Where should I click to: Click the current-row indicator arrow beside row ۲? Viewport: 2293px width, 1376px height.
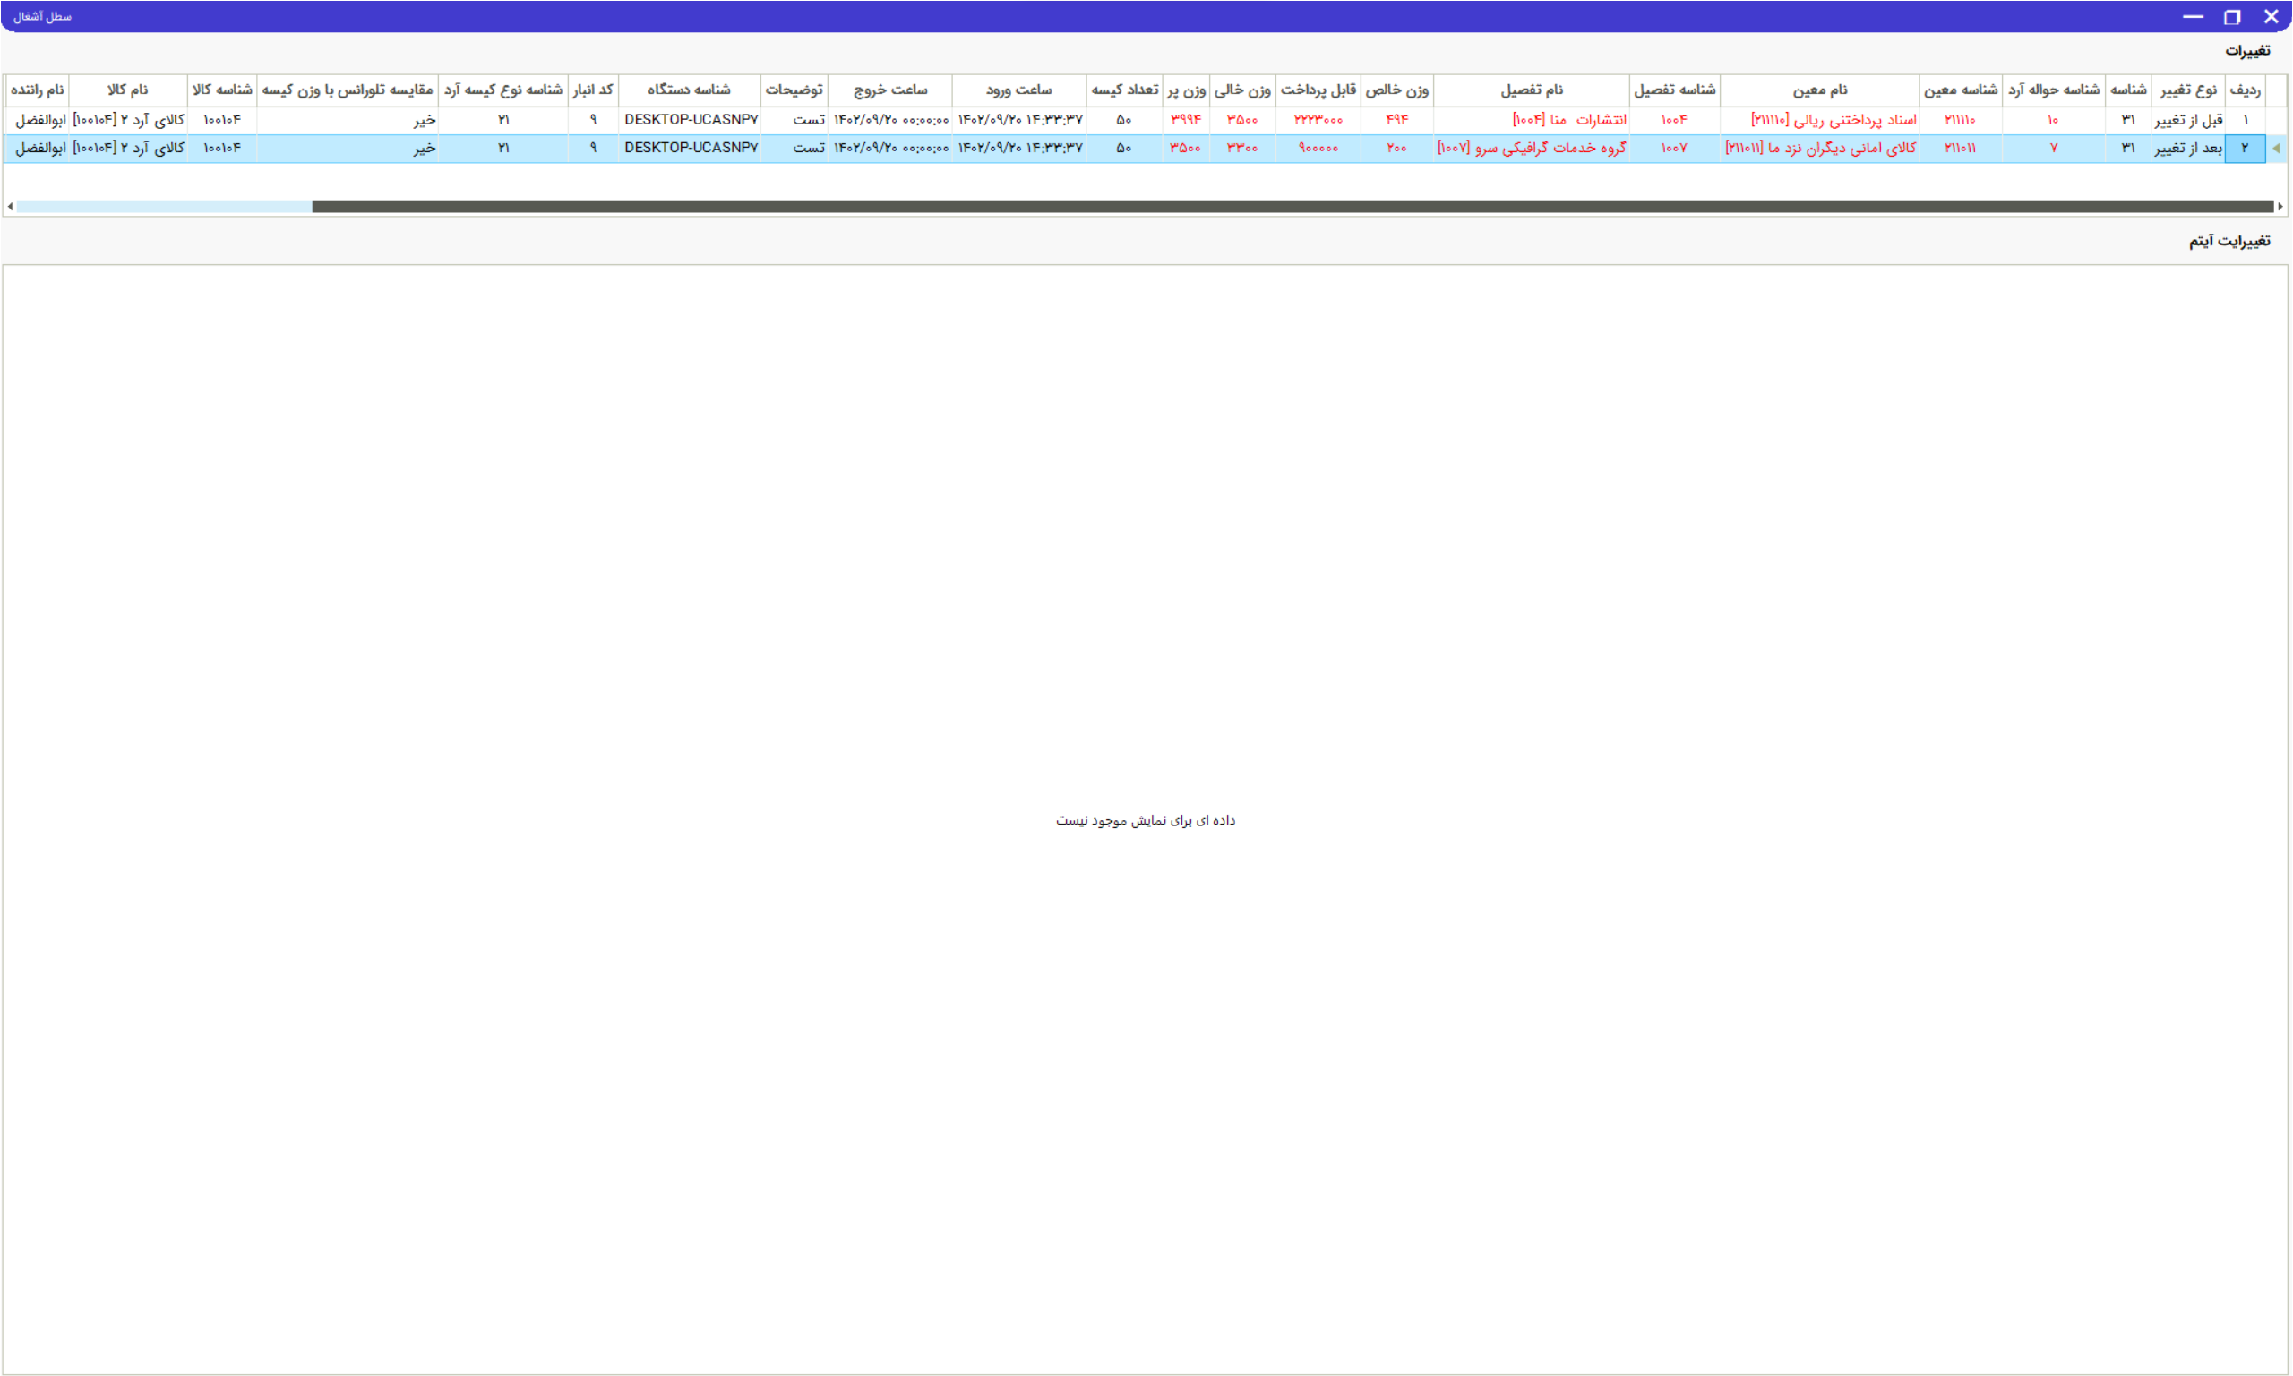[x=2275, y=149]
